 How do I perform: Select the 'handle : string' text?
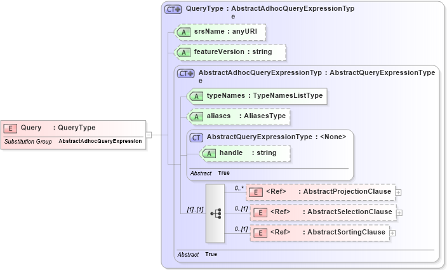pos(248,153)
